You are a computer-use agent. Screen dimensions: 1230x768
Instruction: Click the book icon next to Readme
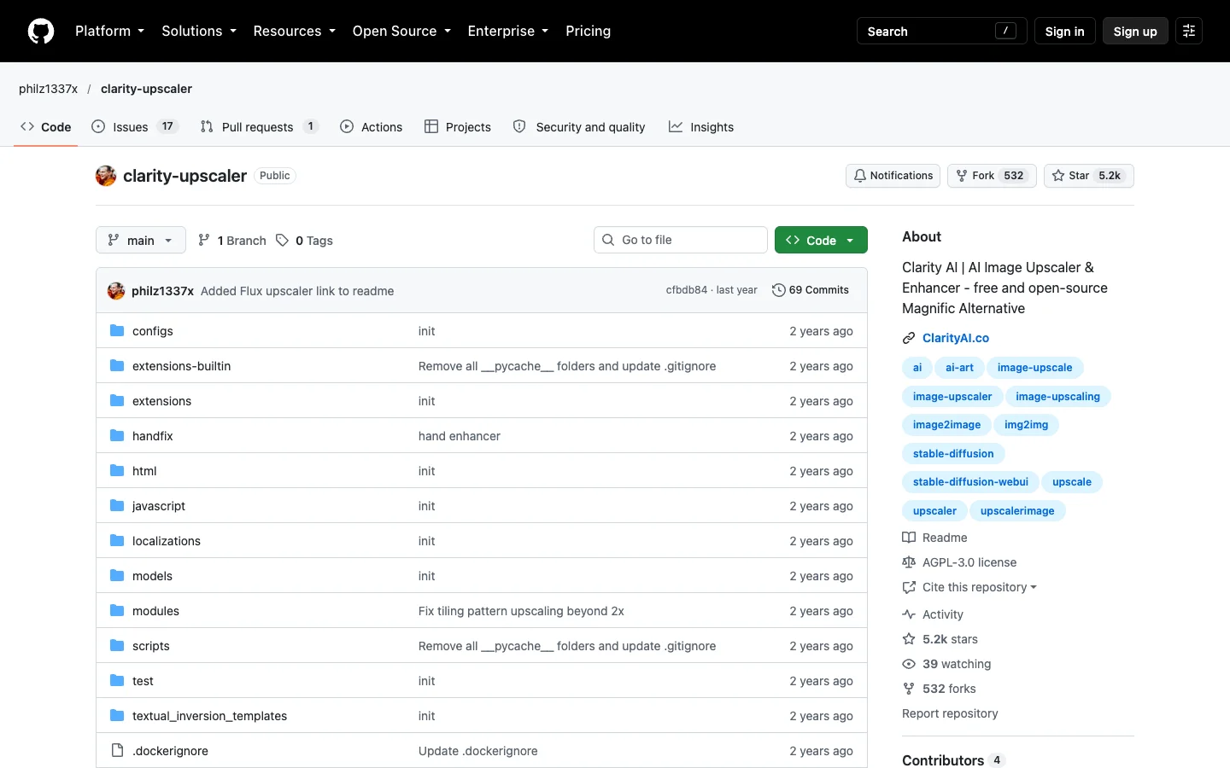click(x=909, y=538)
